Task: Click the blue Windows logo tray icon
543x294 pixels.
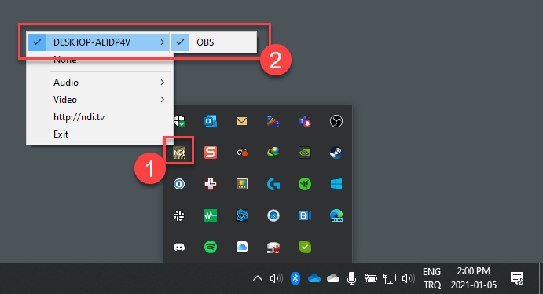Action: click(336, 184)
